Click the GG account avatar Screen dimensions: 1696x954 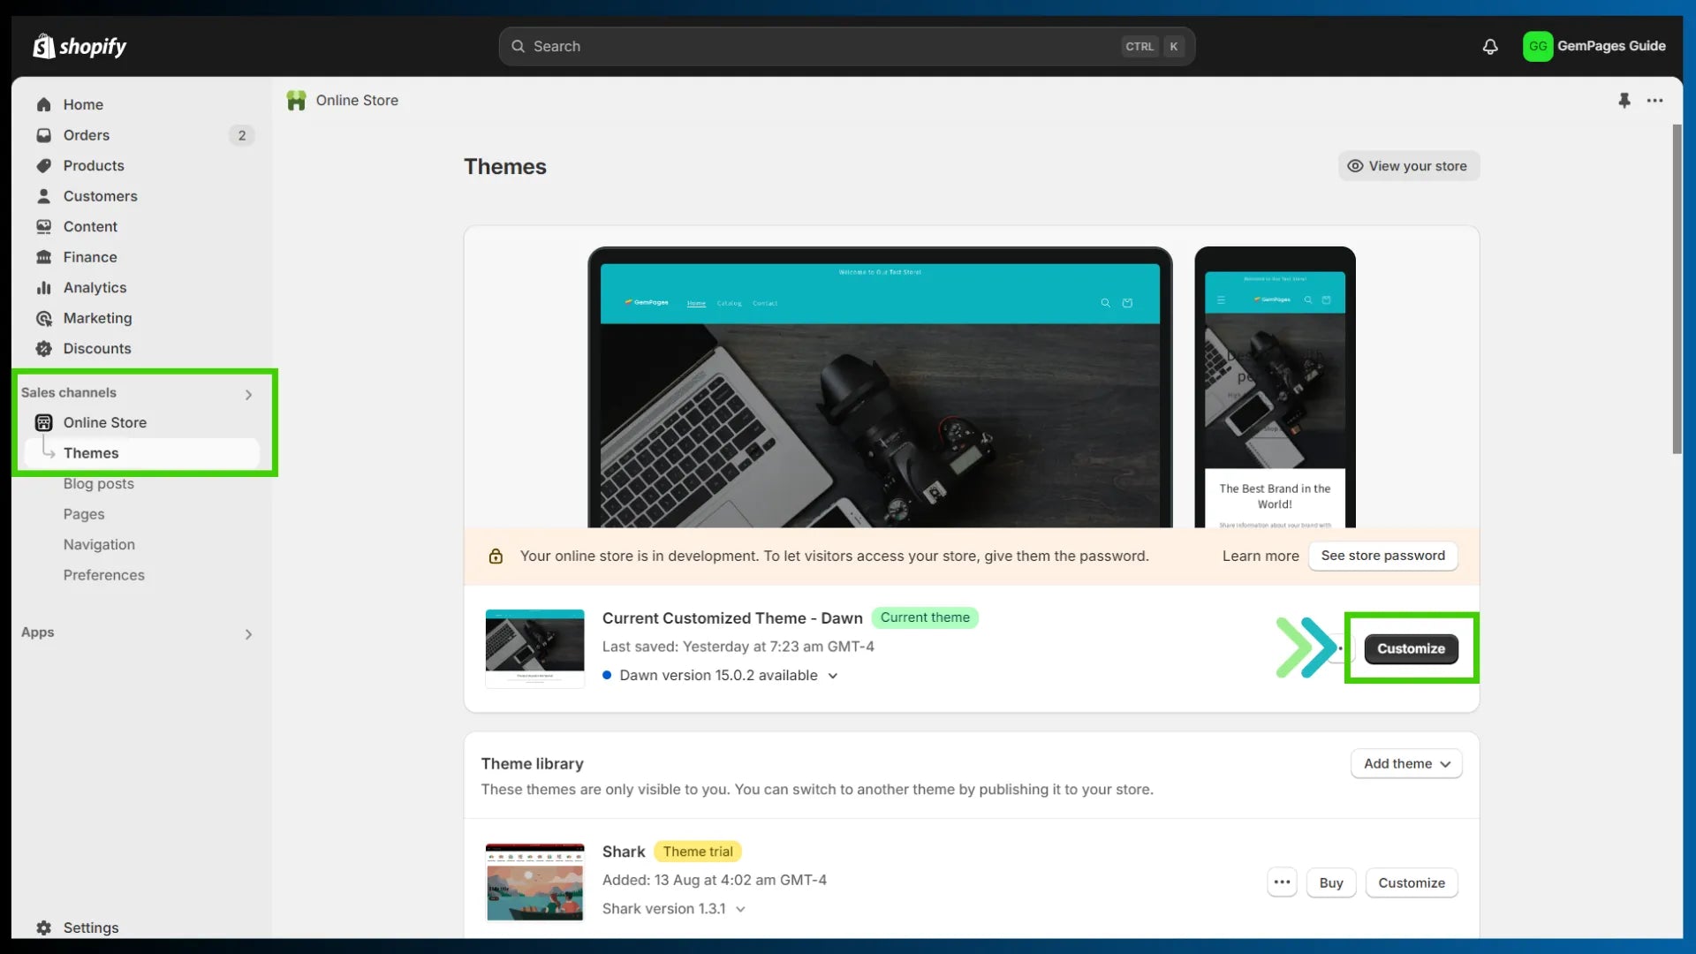click(x=1538, y=46)
